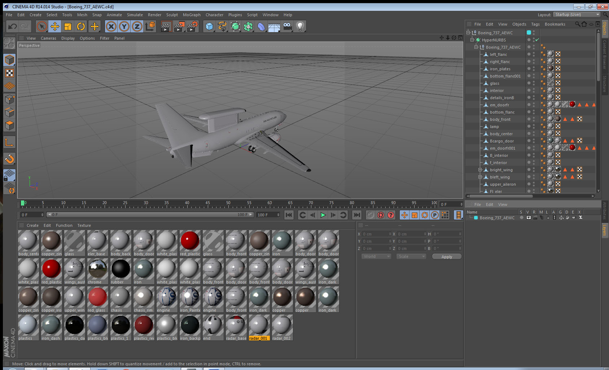Open the Layout Startup dropdown
609x370 pixels.
pyautogui.click(x=577, y=14)
